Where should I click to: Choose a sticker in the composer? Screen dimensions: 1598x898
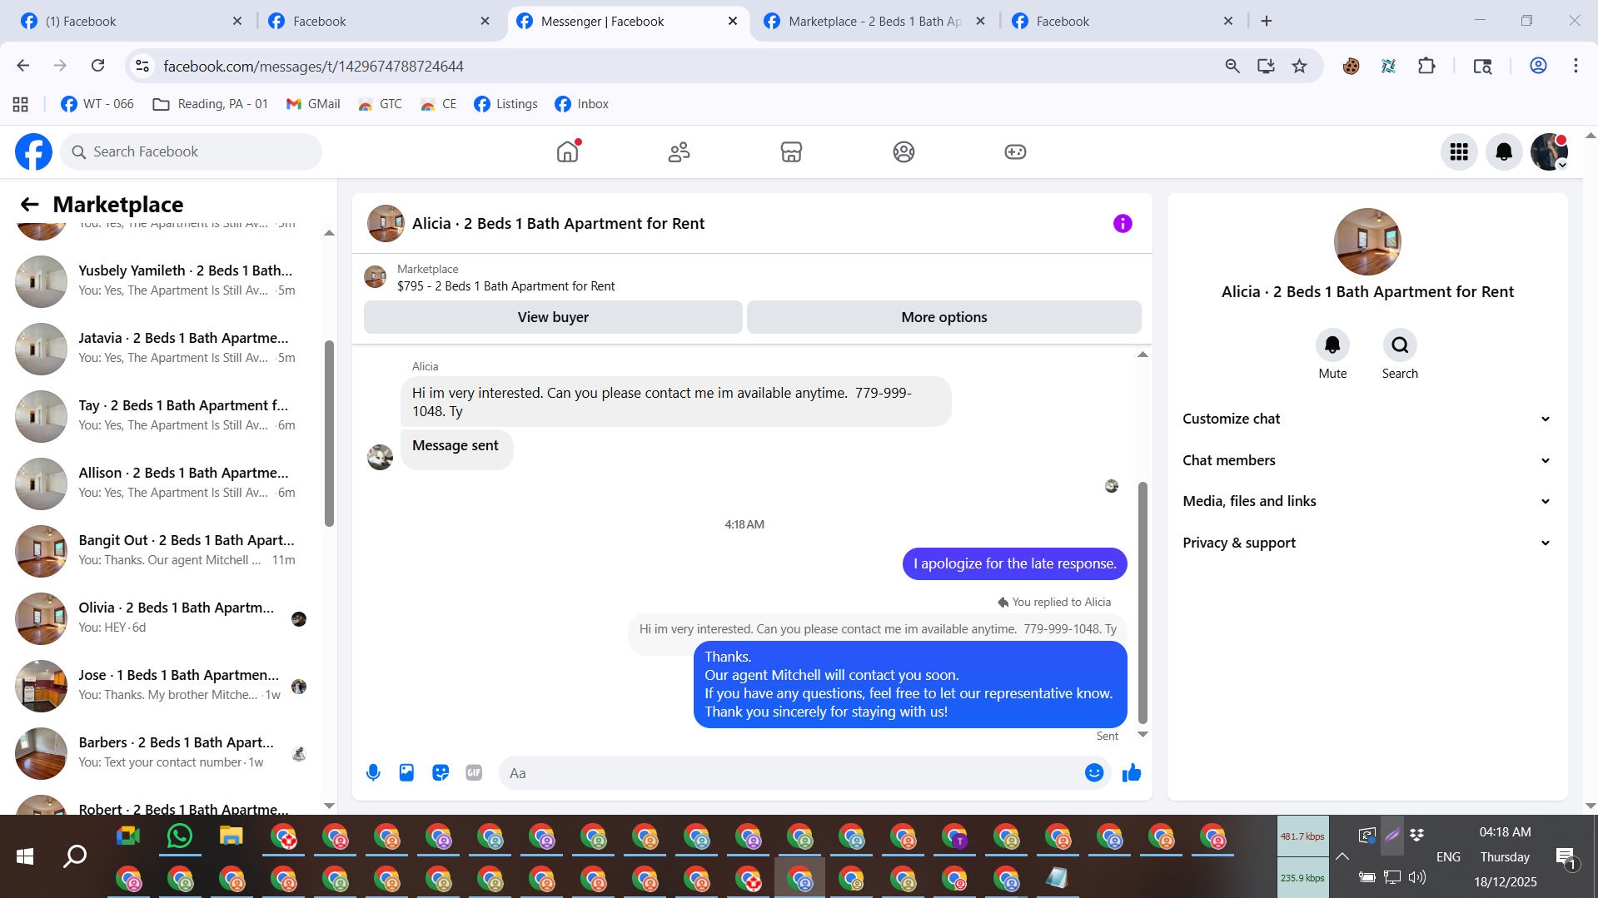point(441,773)
